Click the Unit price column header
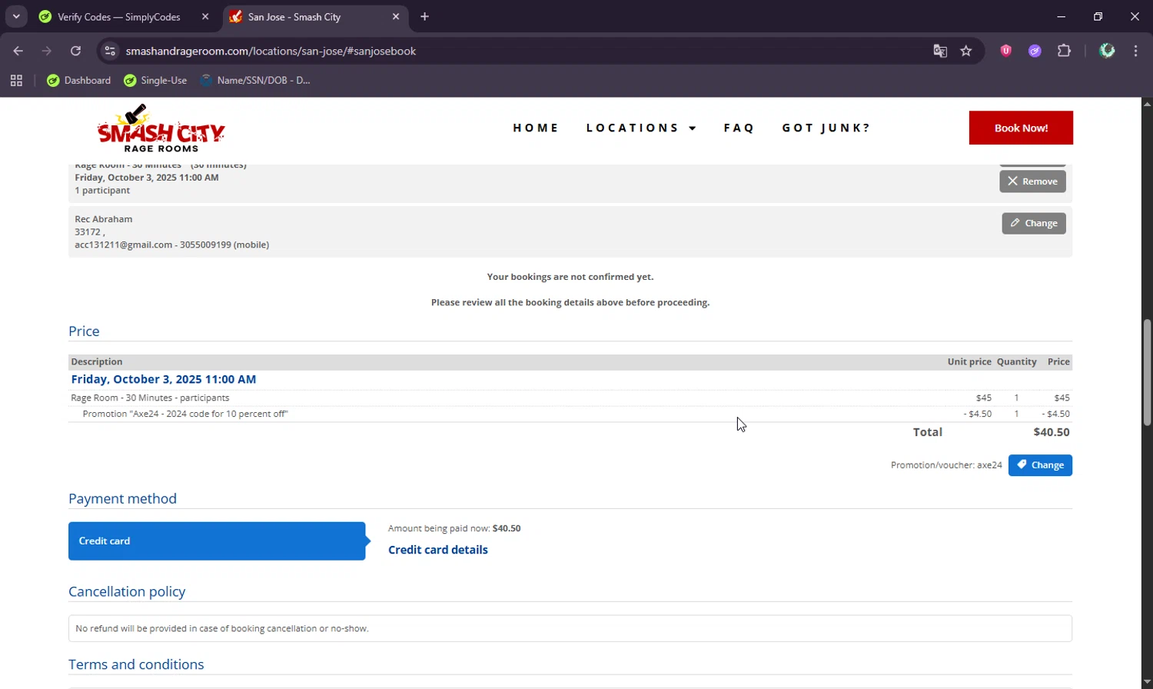This screenshot has width=1153, height=689. pyautogui.click(x=969, y=361)
